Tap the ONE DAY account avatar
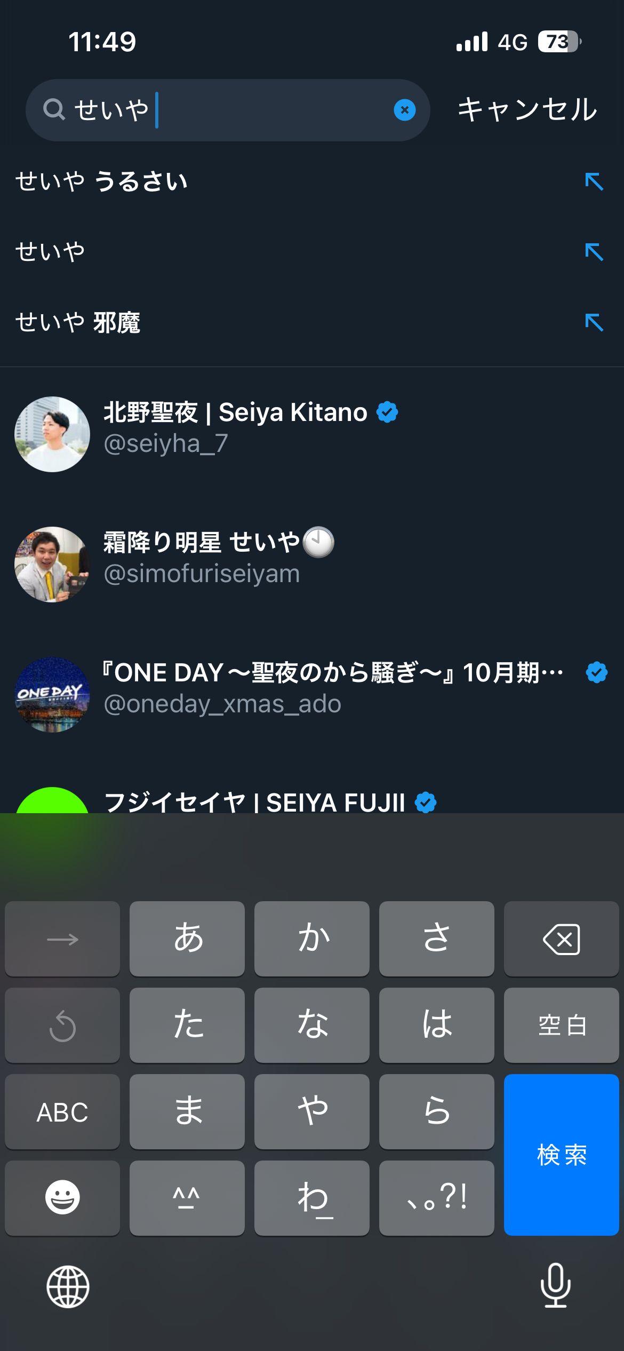Screen dimensions: 624x1351 pos(52,694)
